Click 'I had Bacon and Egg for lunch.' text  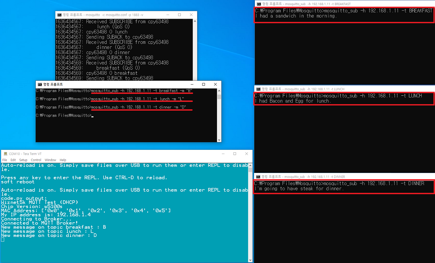coord(293,101)
